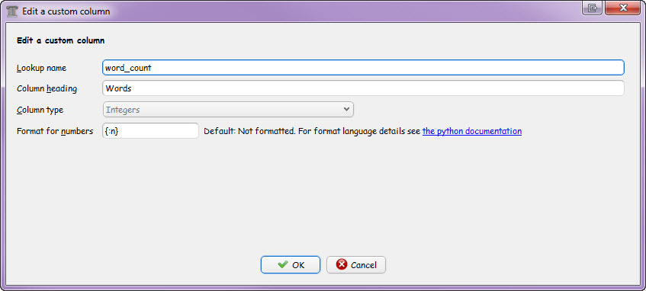Screen dimensions: 646x291
Task: Click the title bar text Edit a custom column
Action: click(x=66, y=11)
